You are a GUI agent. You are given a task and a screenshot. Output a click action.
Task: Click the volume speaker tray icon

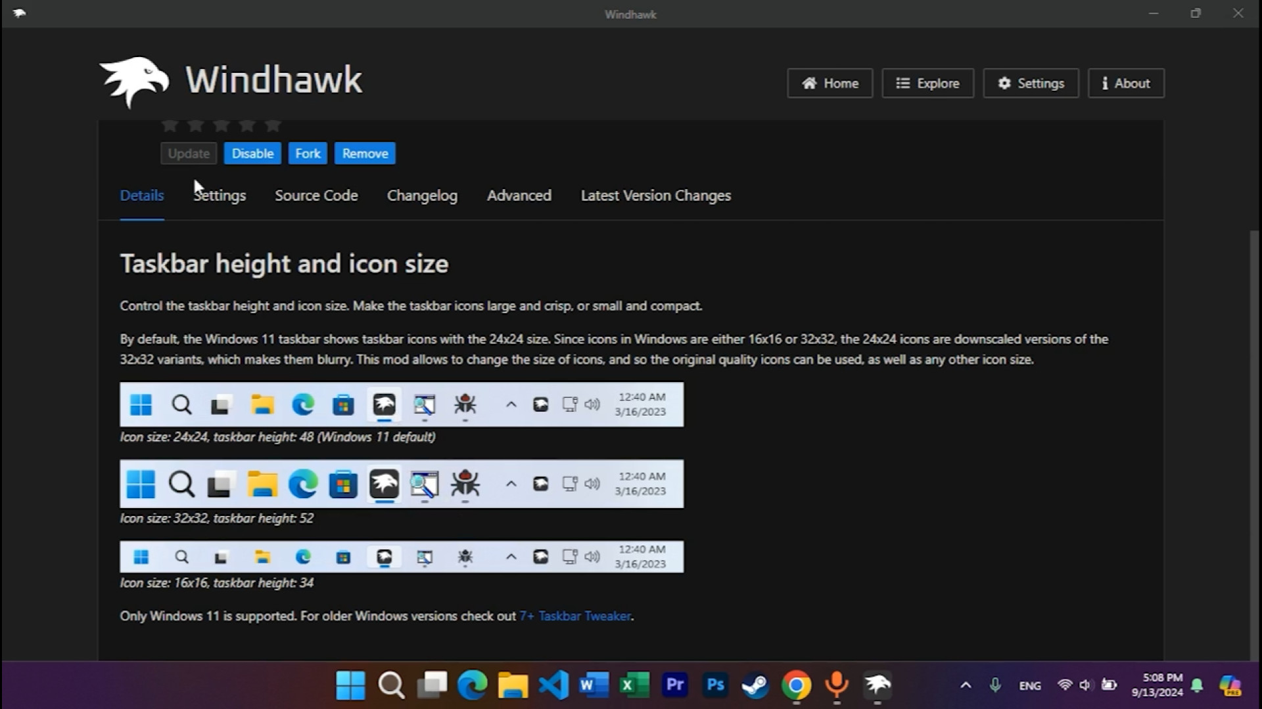tap(1086, 685)
